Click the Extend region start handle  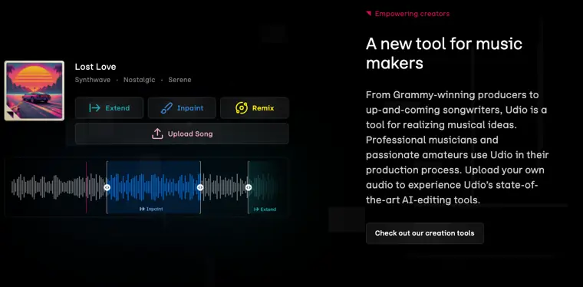pyautogui.click(x=249, y=187)
